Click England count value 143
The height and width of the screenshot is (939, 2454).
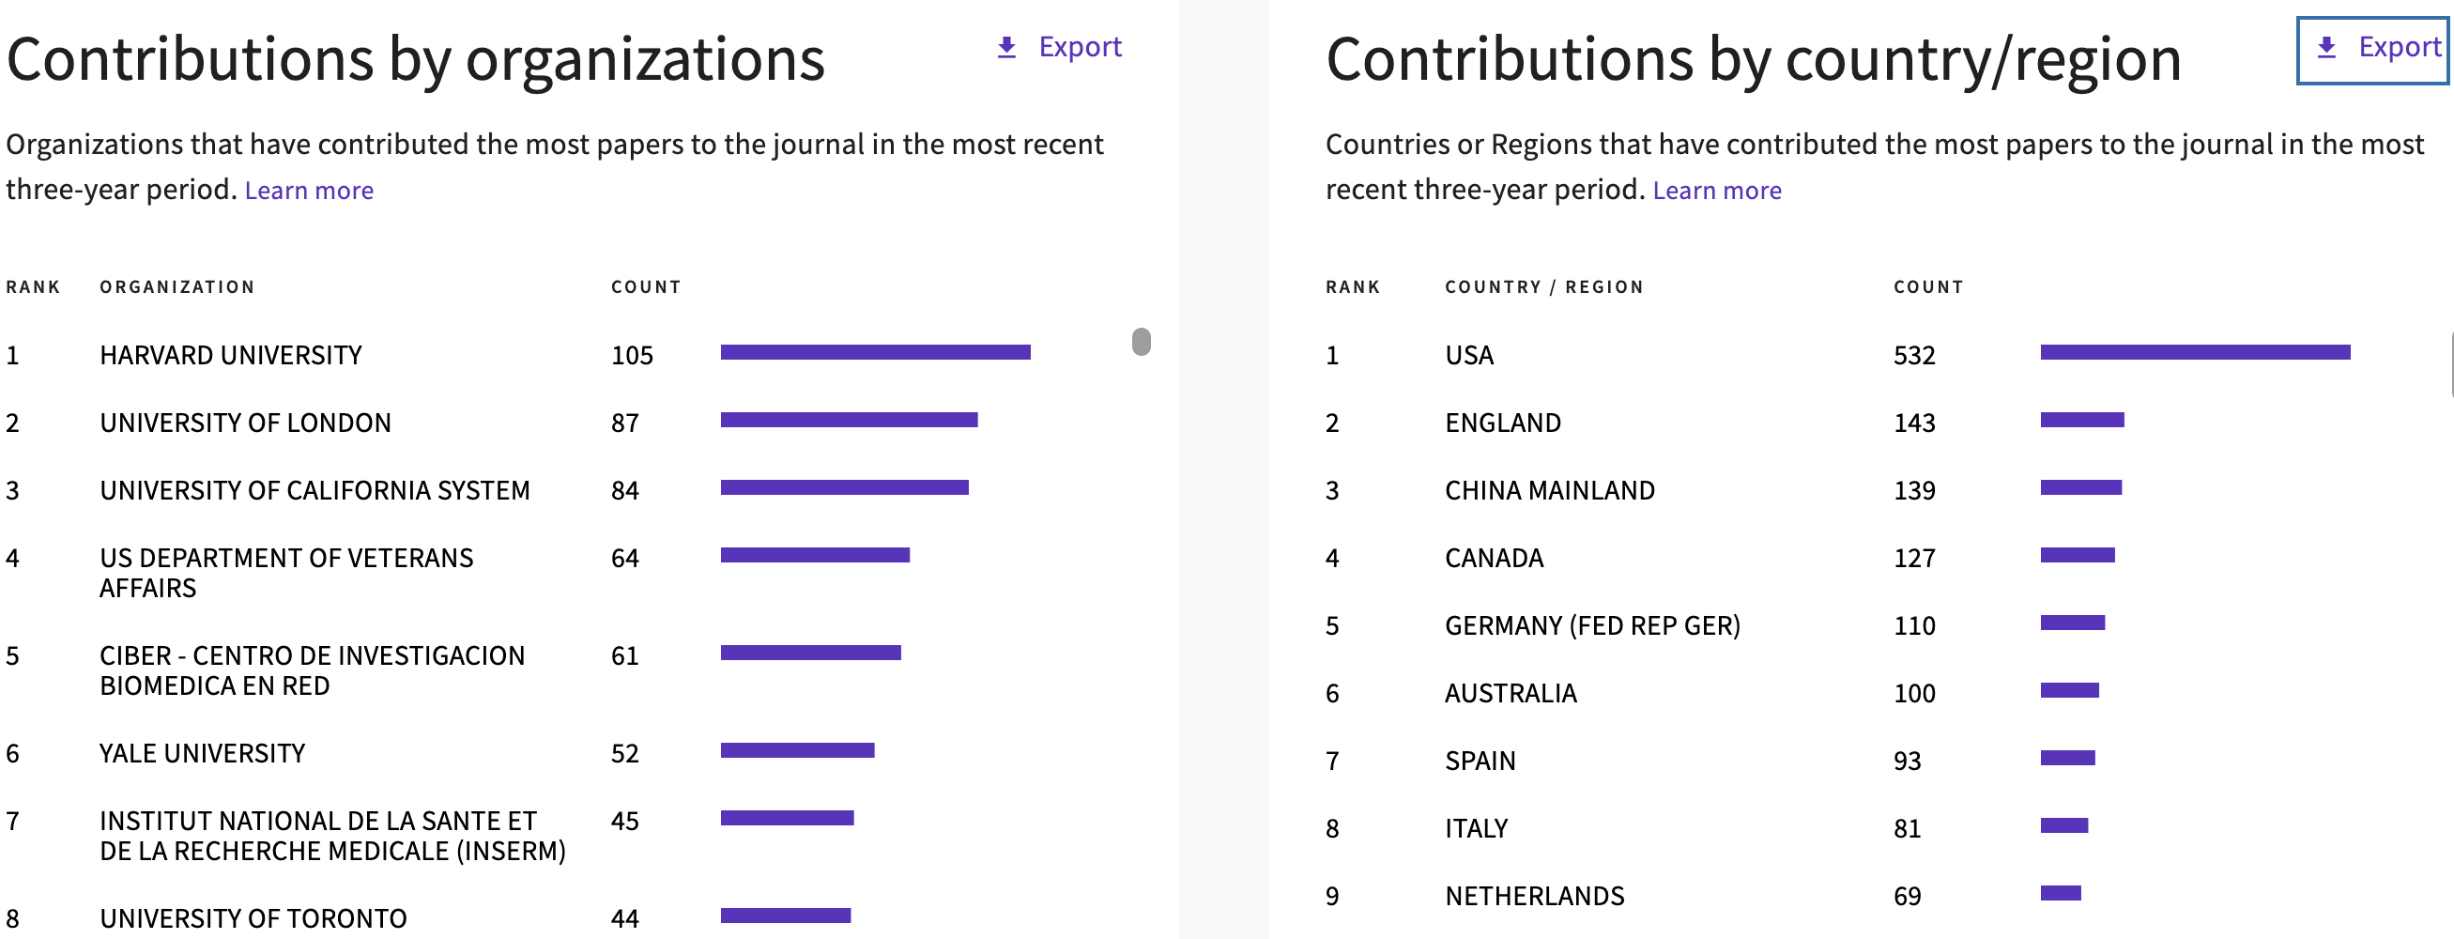point(1914,423)
